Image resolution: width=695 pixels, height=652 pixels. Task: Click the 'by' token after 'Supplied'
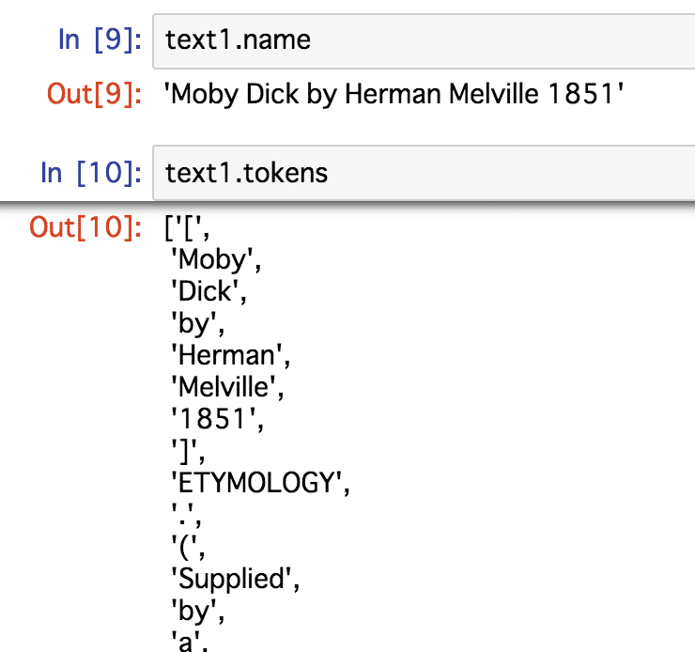[x=198, y=612]
